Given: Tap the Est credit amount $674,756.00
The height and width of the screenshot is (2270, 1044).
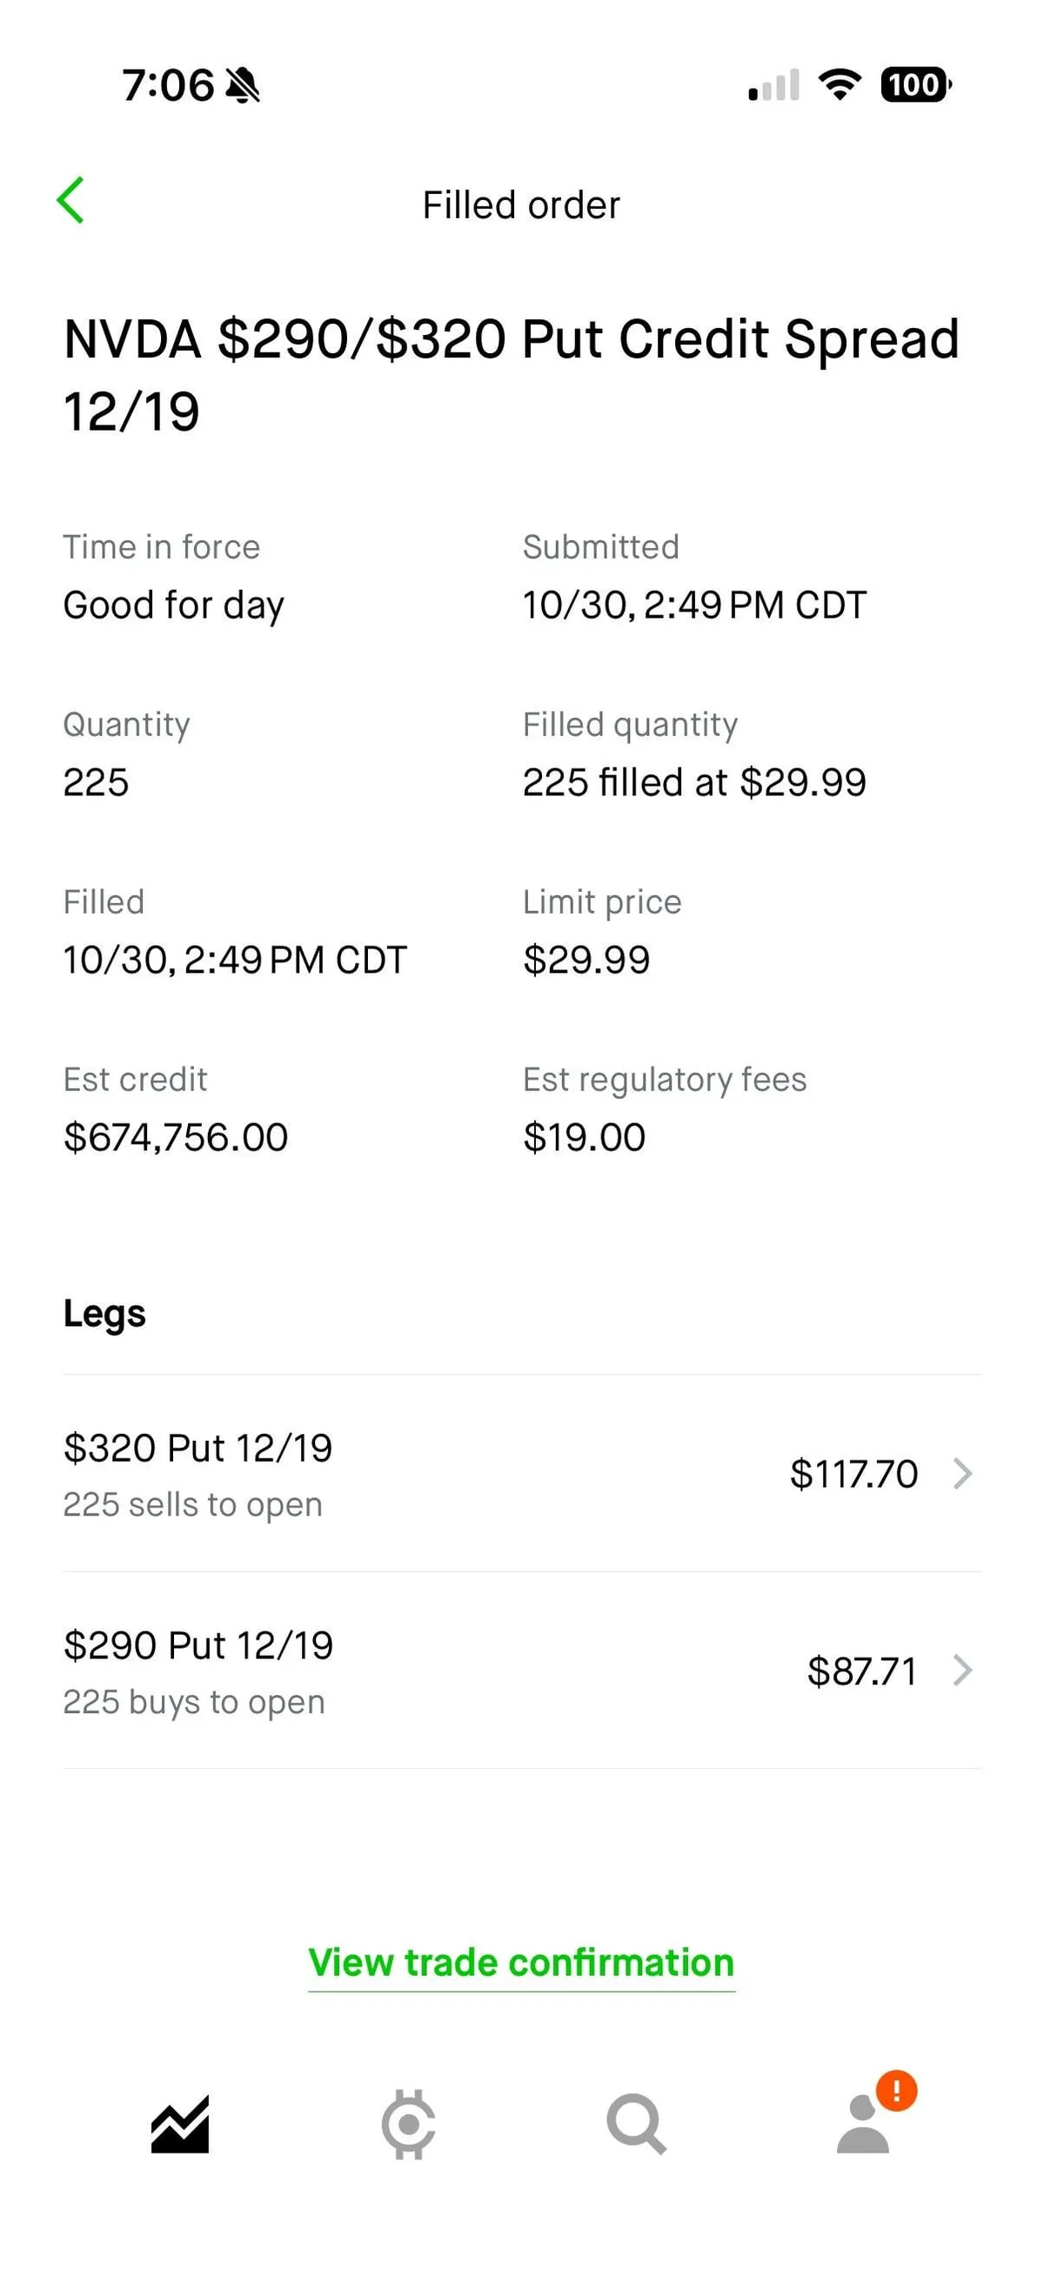Looking at the screenshot, I should pyautogui.click(x=176, y=1137).
